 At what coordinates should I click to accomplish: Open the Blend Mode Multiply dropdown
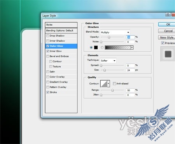(115, 32)
